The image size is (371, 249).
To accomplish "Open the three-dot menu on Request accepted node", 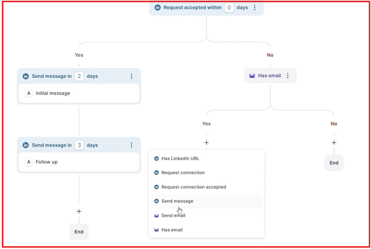I will pyautogui.click(x=255, y=8).
